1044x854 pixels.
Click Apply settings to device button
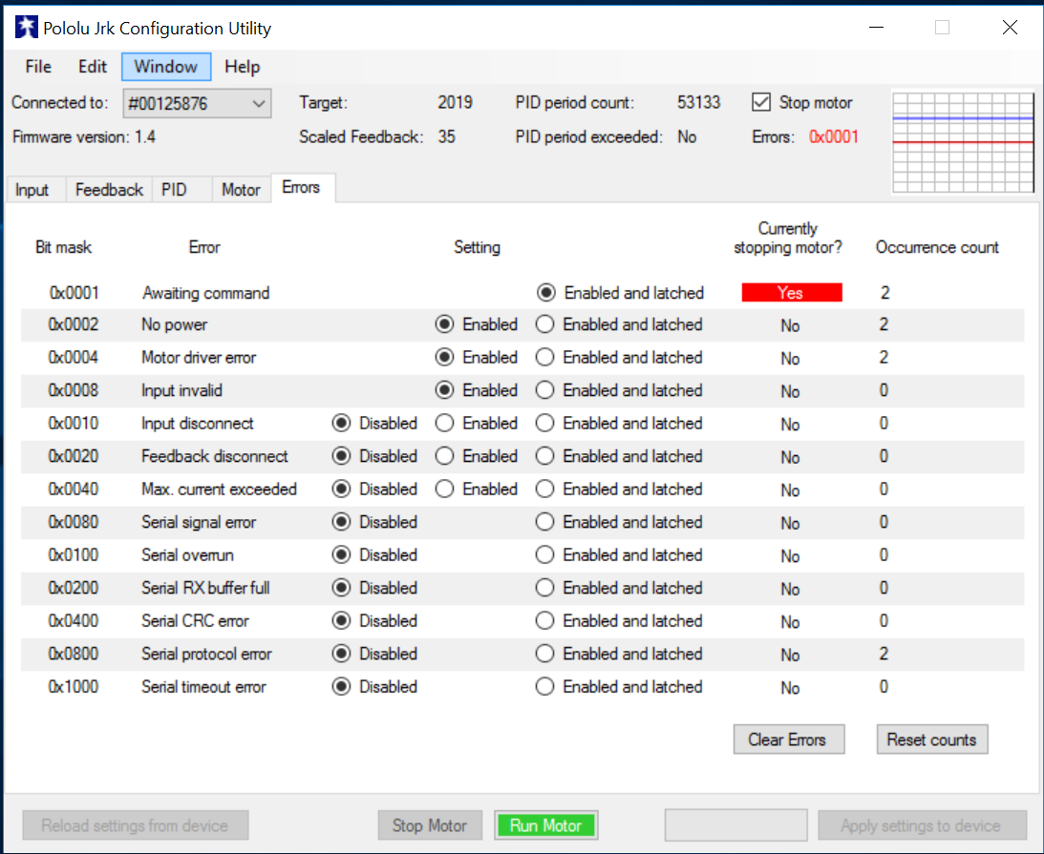(x=922, y=825)
